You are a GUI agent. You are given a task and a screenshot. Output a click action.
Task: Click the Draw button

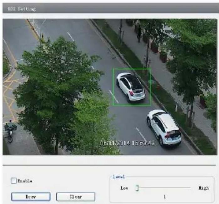click(x=31, y=197)
